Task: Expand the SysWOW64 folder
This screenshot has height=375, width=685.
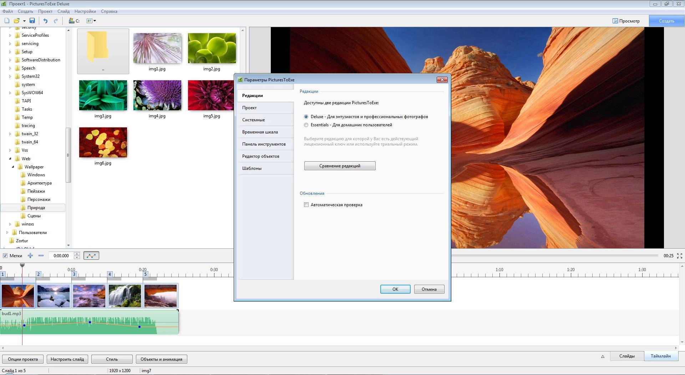Action: click(10, 93)
